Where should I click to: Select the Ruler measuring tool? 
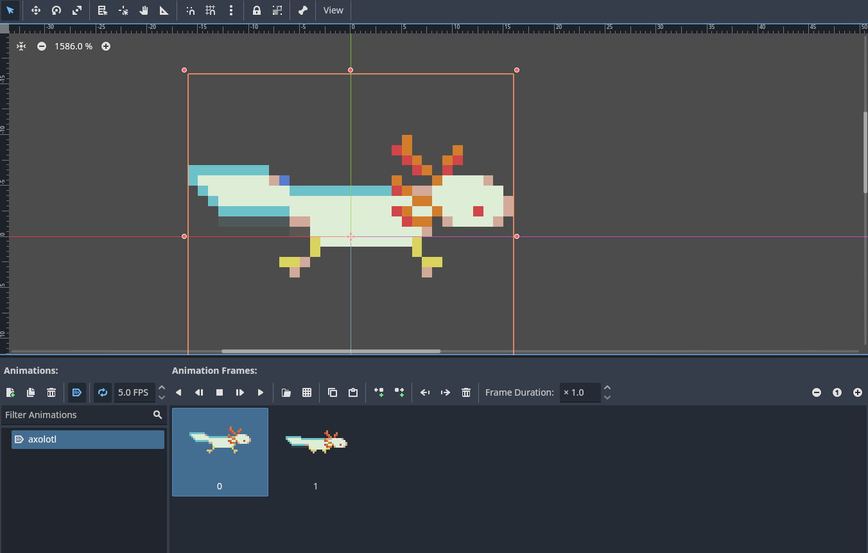pos(164,10)
